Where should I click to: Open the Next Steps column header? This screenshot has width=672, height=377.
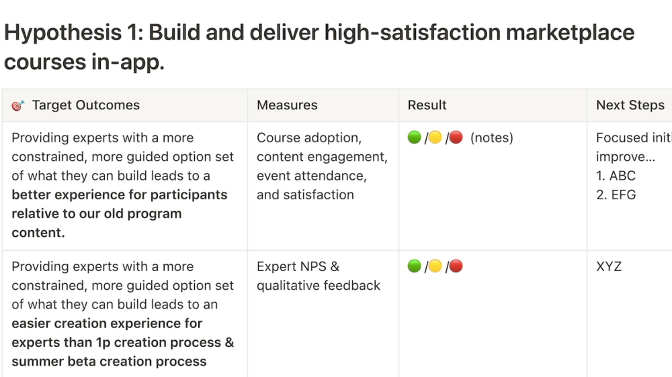click(630, 105)
